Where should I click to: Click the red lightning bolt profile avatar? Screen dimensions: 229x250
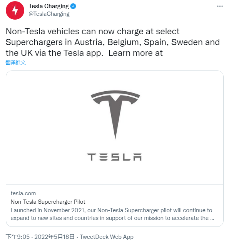pyautogui.click(x=15, y=10)
